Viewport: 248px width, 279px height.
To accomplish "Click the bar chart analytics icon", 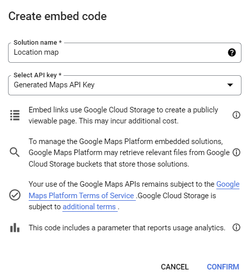I will (15, 228).
